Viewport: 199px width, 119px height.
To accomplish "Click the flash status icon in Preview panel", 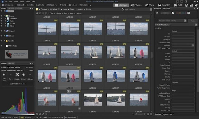I will click(24, 75).
